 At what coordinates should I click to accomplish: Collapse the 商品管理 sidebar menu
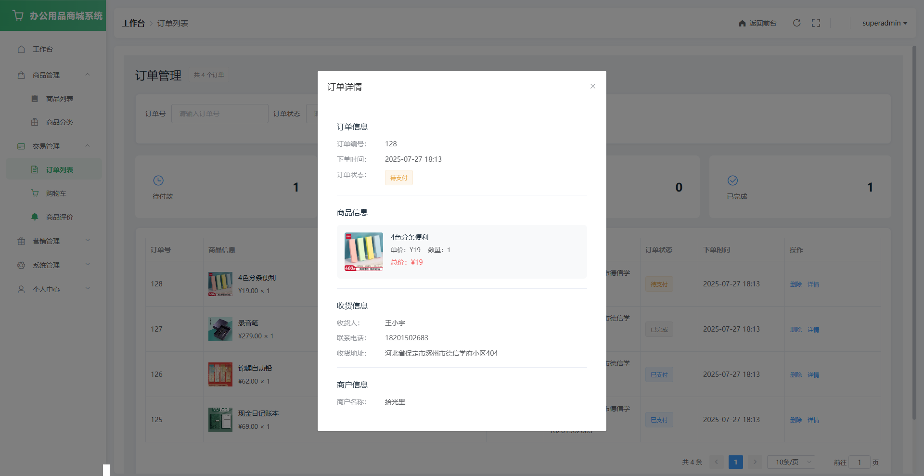(53, 75)
